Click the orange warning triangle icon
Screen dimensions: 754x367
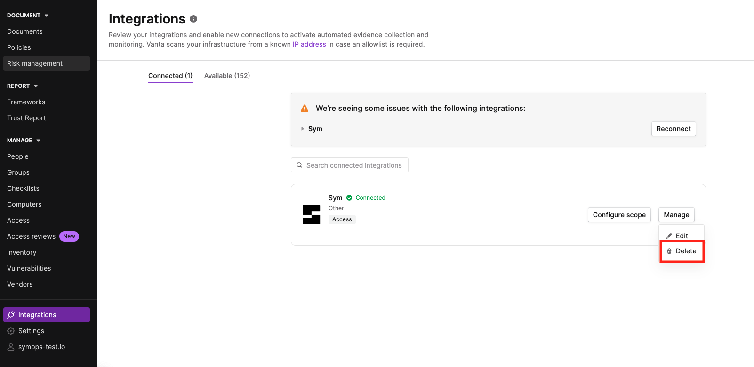[305, 108]
